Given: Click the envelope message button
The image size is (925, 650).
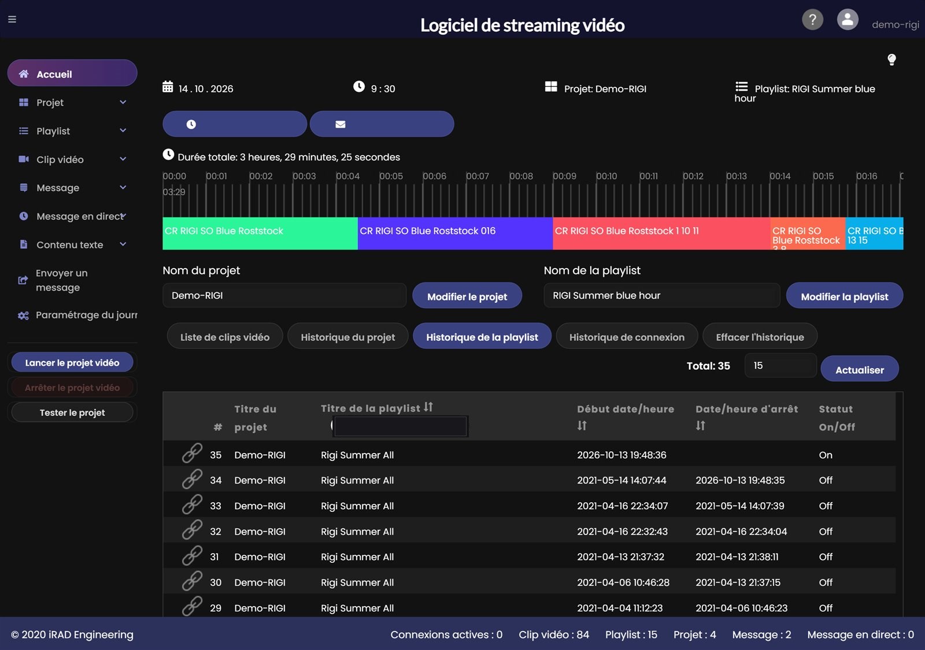Looking at the screenshot, I should [x=382, y=124].
